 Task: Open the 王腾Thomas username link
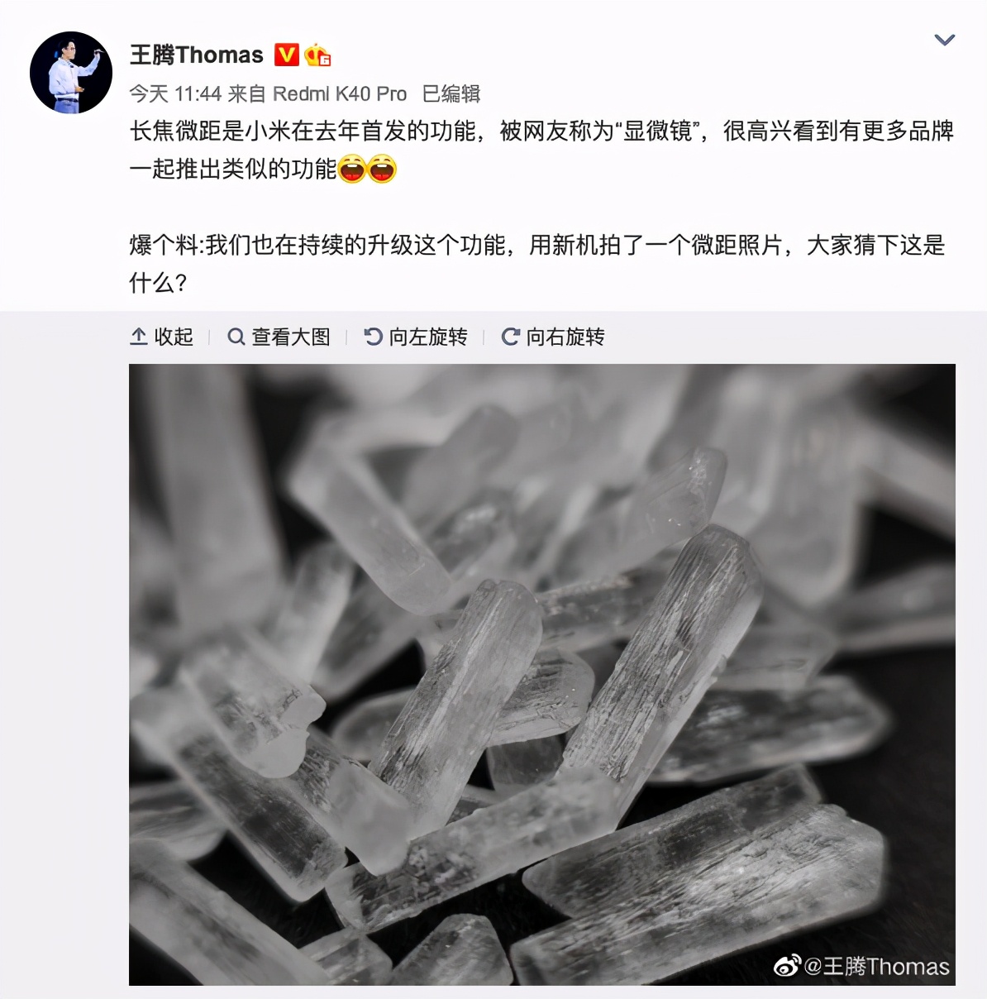click(x=196, y=55)
